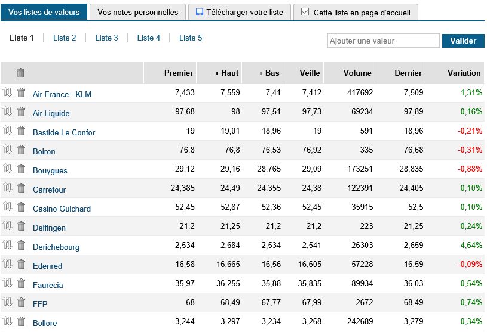Click reorder arrows for Air Liquide
This screenshot has width=487, height=332.
pyautogui.click(x=7, y=111)
